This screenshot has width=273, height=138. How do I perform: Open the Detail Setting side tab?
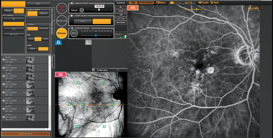pyautogui.click(x=52, y=28)
